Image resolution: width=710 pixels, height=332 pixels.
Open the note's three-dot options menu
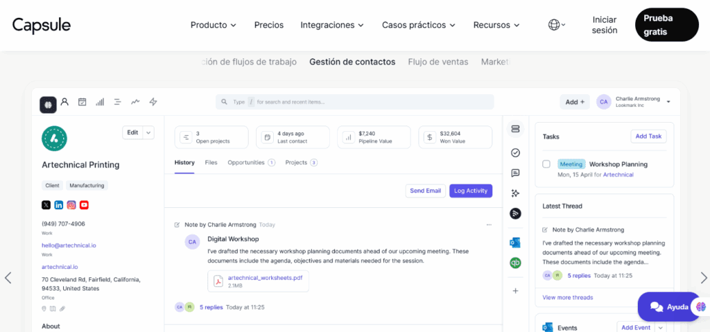click(489, 225)
